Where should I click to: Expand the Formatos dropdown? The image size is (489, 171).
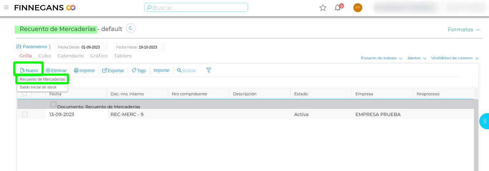click(464, 30)
